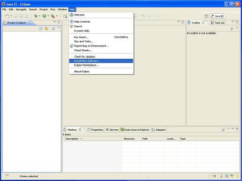The height and width of the screenshot is (181, 242).
Task: Open the File menu
Action: click(x=4, y=9)
